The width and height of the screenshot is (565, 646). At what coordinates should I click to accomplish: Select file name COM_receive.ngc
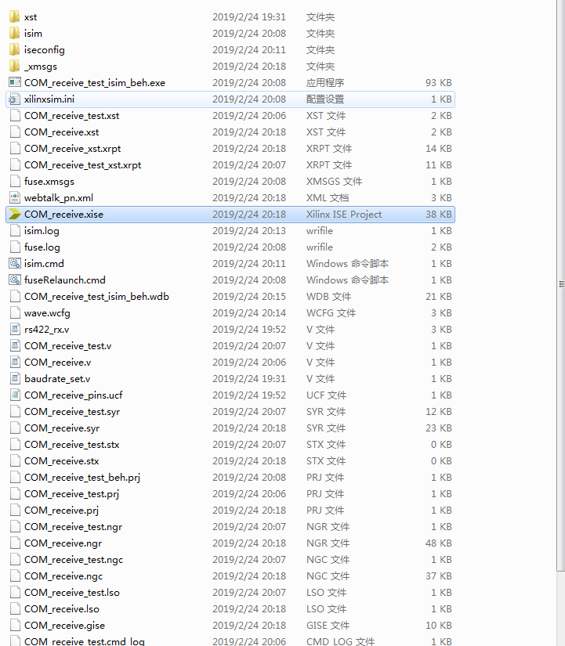(63, 576)
